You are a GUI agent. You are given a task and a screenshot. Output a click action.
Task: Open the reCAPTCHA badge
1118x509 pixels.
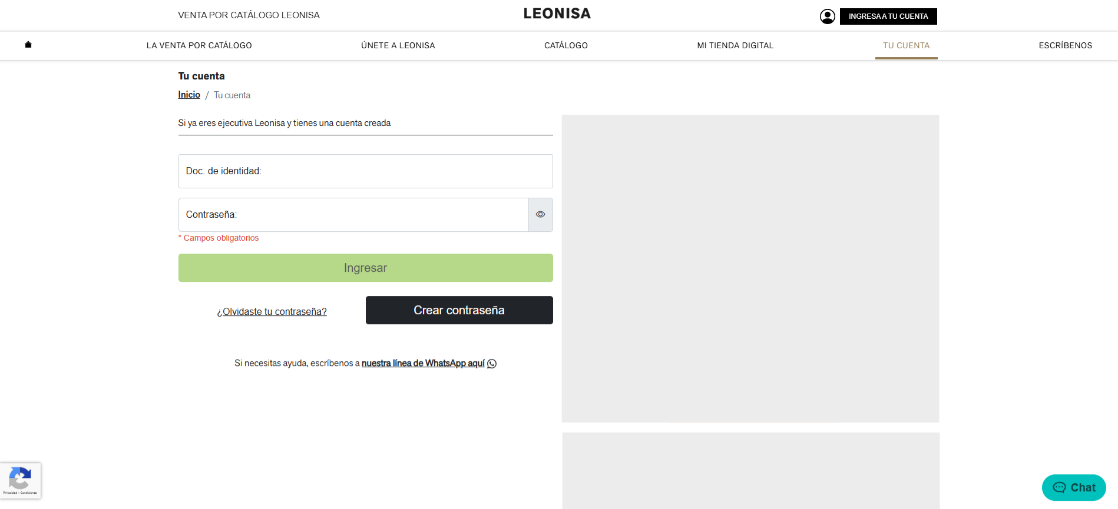click(21, 480)
